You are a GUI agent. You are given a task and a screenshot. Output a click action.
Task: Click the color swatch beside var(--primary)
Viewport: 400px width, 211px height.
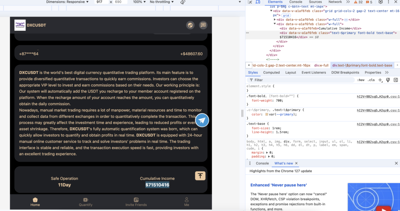coord(266,114)
